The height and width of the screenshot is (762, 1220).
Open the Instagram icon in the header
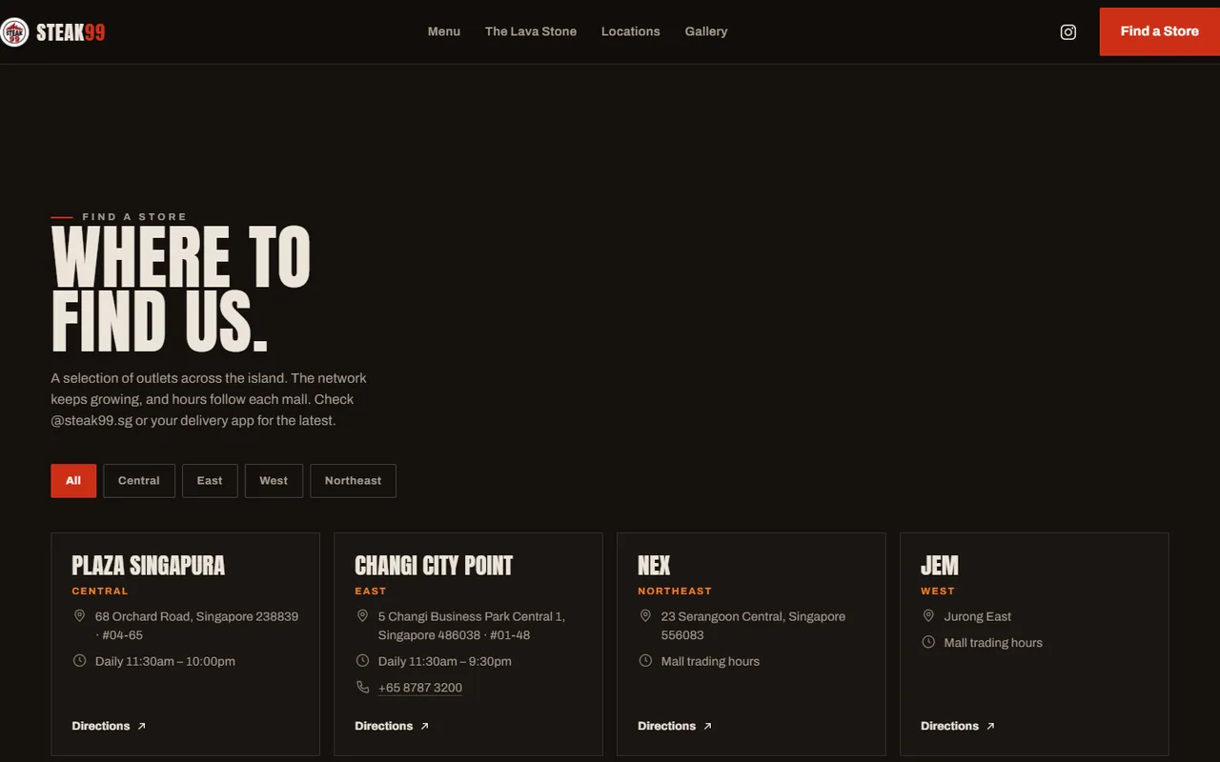point(1068,32)
